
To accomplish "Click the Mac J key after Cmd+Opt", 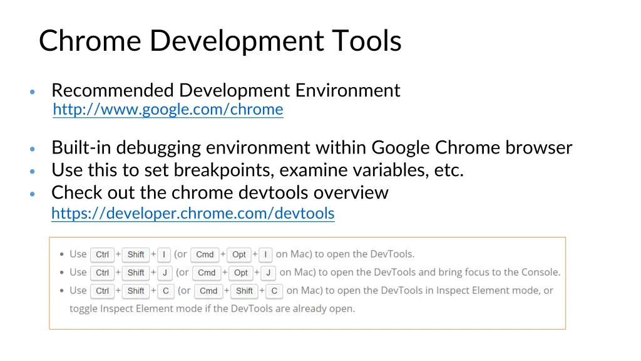I will pyautogui.click(x=268, y=273).
